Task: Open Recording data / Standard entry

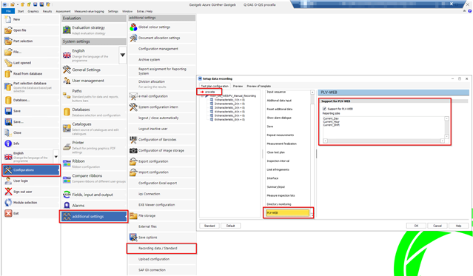Action: [161, 248]
